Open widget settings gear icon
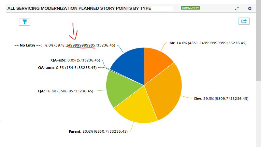 coord(250,8)
